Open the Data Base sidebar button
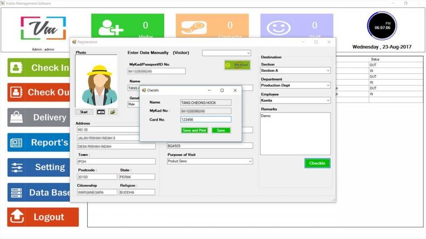 coord(38,192)
